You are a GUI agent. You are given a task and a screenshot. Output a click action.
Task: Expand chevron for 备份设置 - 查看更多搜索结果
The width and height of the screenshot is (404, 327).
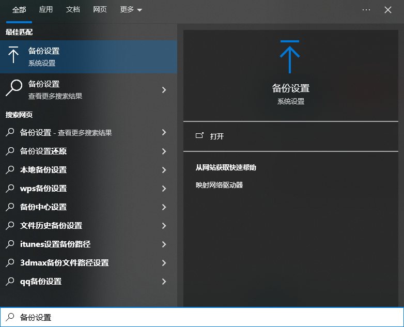pyautogui.click(x=164, y=132)
